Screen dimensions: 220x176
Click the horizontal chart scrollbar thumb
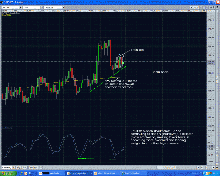tap(166, 168)
